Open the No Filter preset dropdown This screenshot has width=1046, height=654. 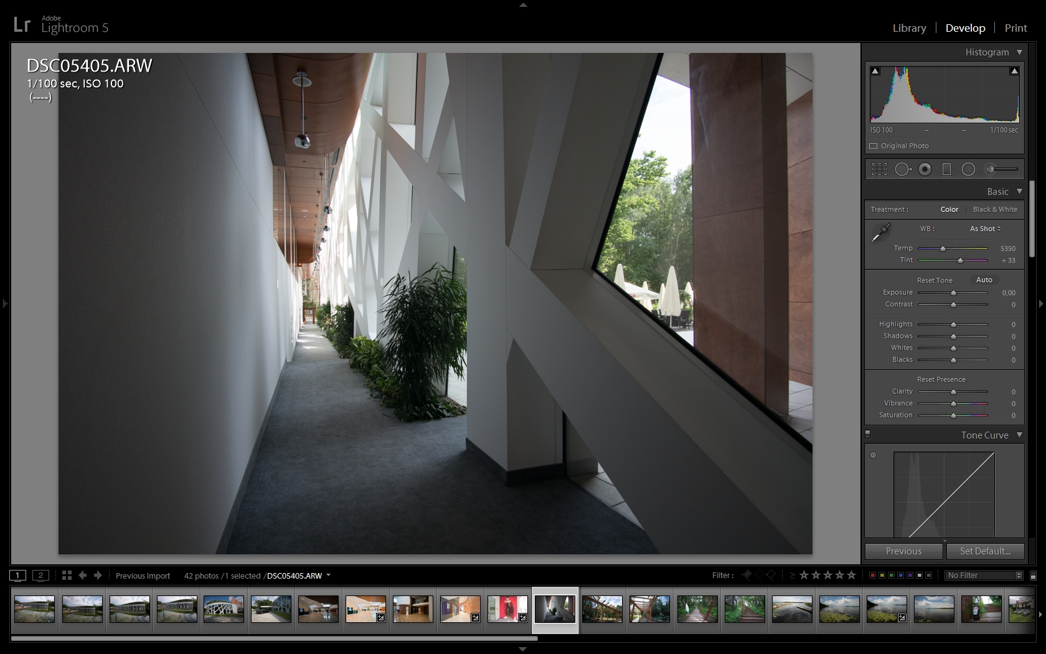984,576
